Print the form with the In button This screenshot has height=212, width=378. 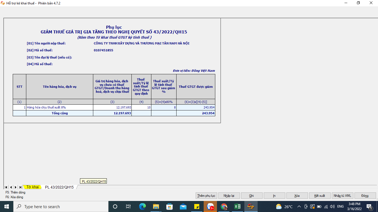click(x=274, y=196)
